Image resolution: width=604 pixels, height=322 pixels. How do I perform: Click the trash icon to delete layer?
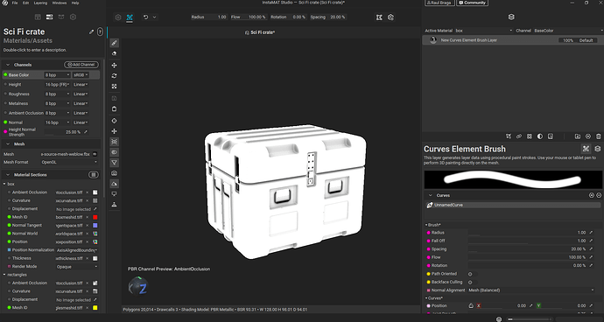[598, 136]
